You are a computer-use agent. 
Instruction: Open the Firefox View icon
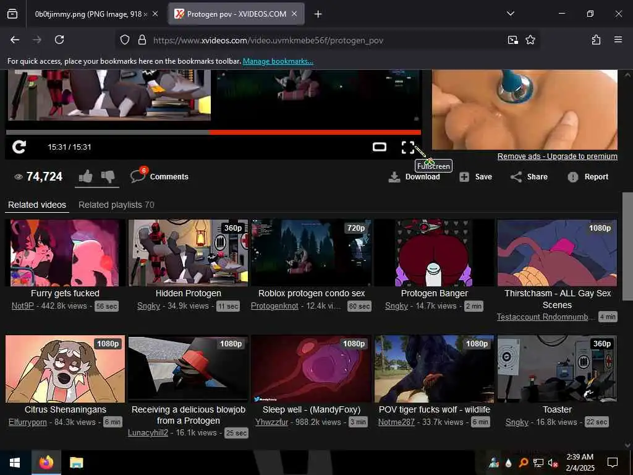[12, 14]
